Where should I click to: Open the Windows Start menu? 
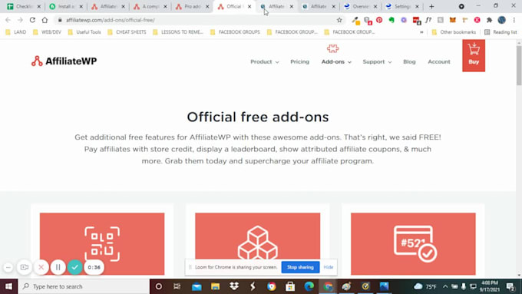8,286
